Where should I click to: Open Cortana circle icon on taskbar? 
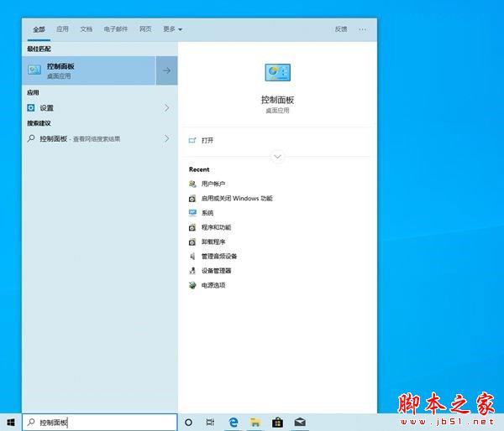[189, 423]
